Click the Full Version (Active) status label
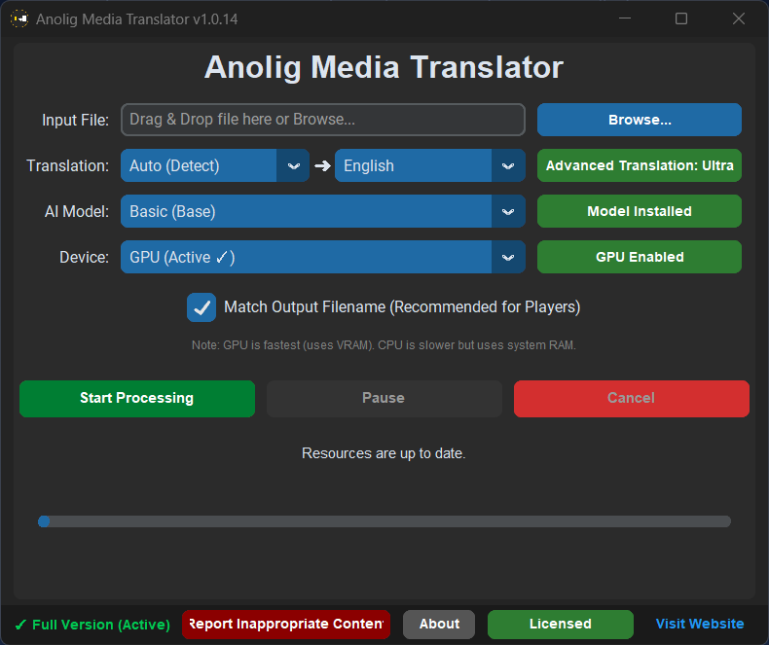769x645 pixels. [92, 625]
